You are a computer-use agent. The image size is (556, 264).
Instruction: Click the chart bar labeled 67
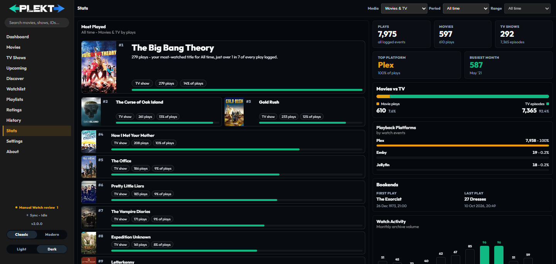(456, 259)
